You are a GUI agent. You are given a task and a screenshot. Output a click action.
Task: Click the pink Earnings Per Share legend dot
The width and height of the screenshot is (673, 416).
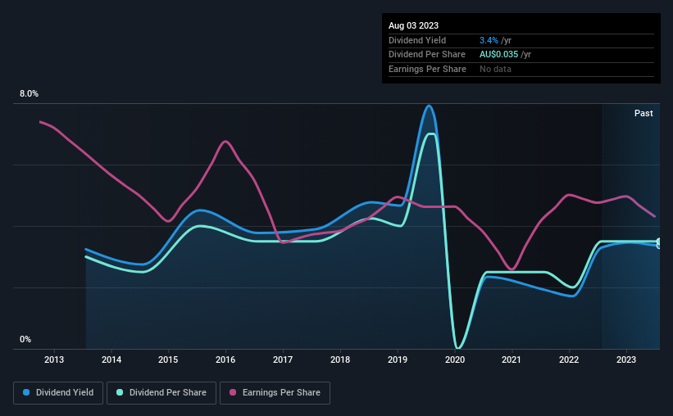pos(233,392)
